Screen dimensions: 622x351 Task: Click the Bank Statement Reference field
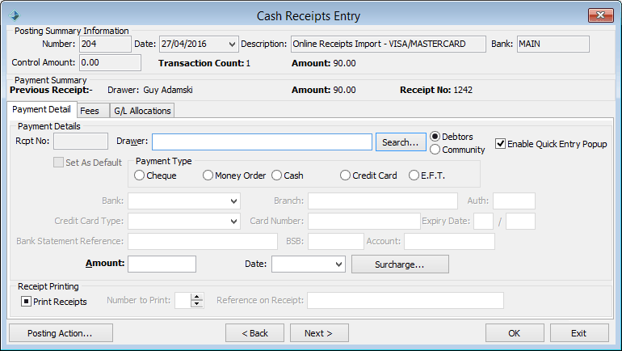click(202, 241)
